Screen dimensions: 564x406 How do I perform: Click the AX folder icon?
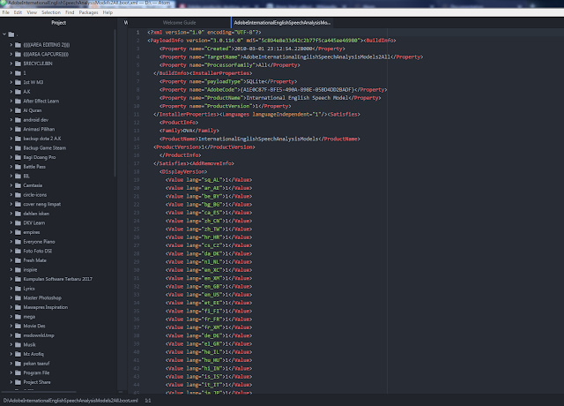click(x=18, y=92)
